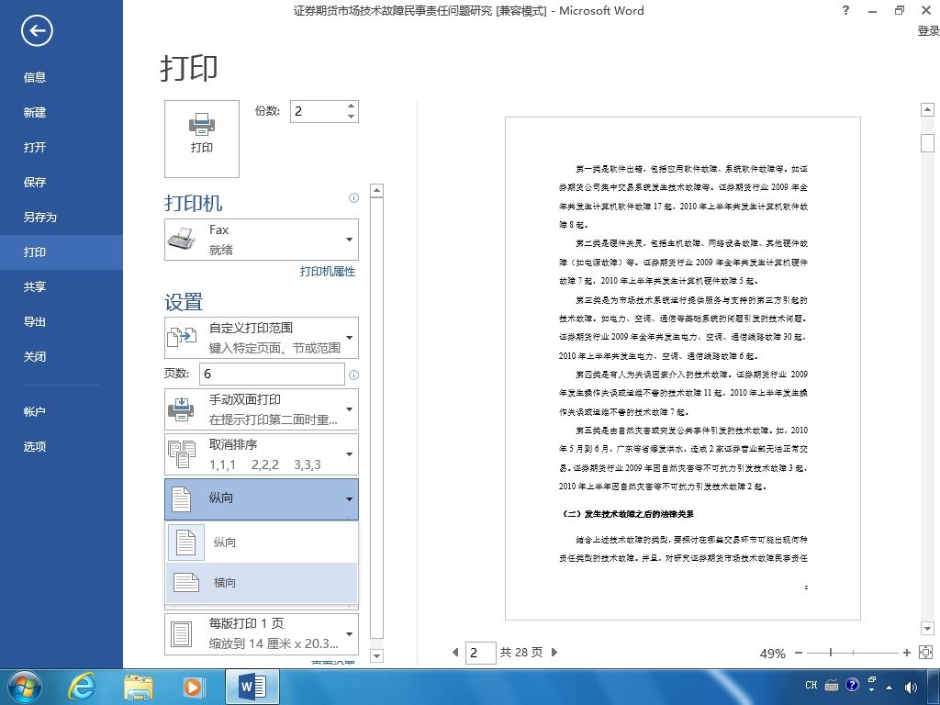Select 横向 landscape option in list

click(262, 582)
